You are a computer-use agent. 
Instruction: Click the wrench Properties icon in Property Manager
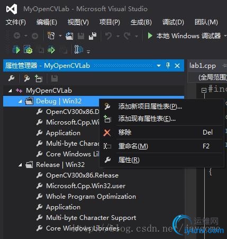pos(12,78)
